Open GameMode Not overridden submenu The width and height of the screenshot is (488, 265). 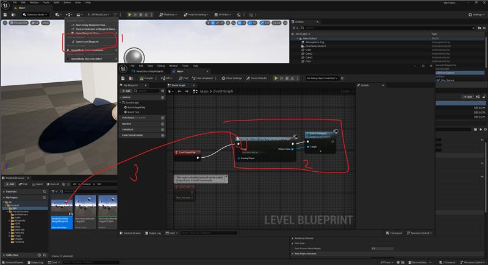(x=91, y=58)
